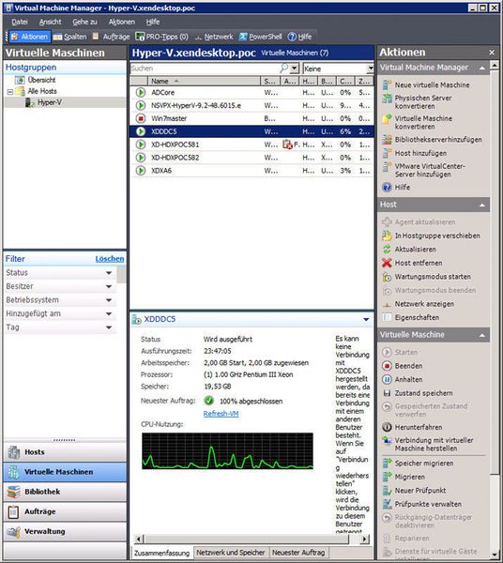Expand the Tag filter dropdown
503x563 pixels.
coord(109,327)
